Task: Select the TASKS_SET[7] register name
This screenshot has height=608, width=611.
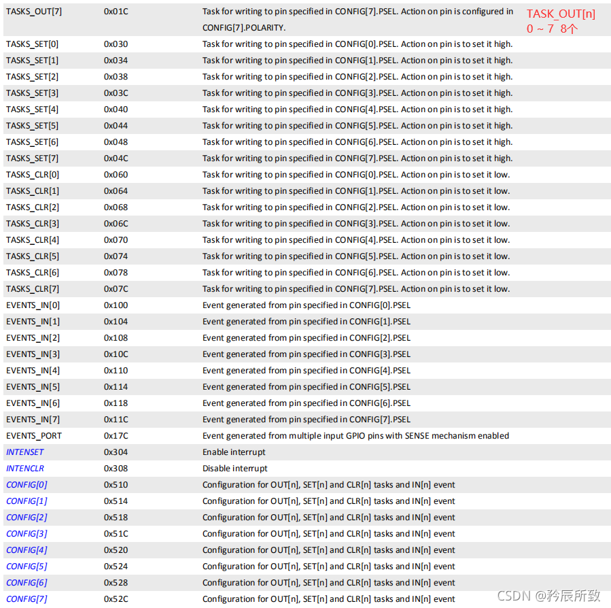Action: pos(33,158)
